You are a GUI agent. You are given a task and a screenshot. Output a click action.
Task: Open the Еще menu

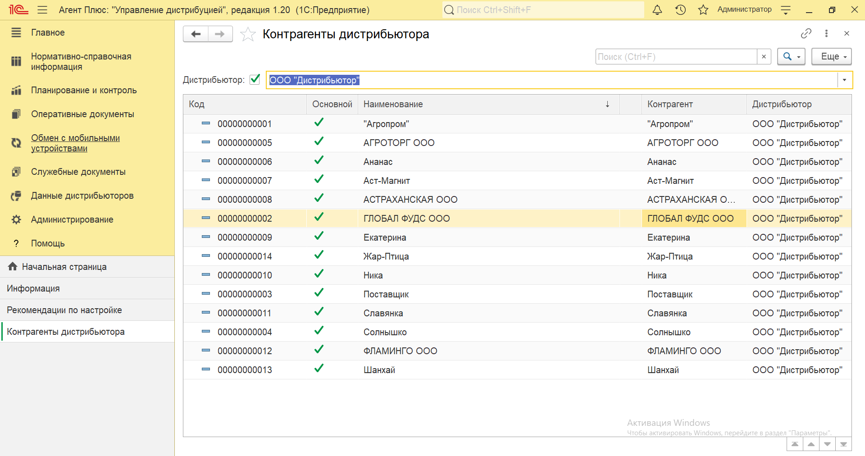pyautogui.click(x=832, y=57)
